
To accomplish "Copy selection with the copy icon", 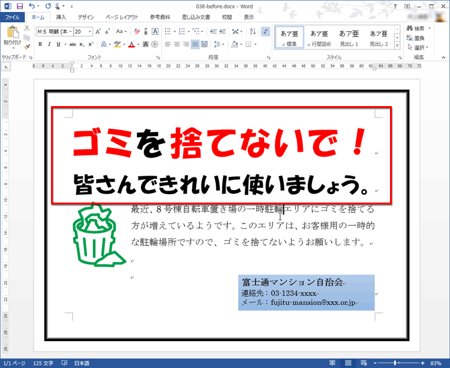I will pyautogui.click(x=26, y=38).
